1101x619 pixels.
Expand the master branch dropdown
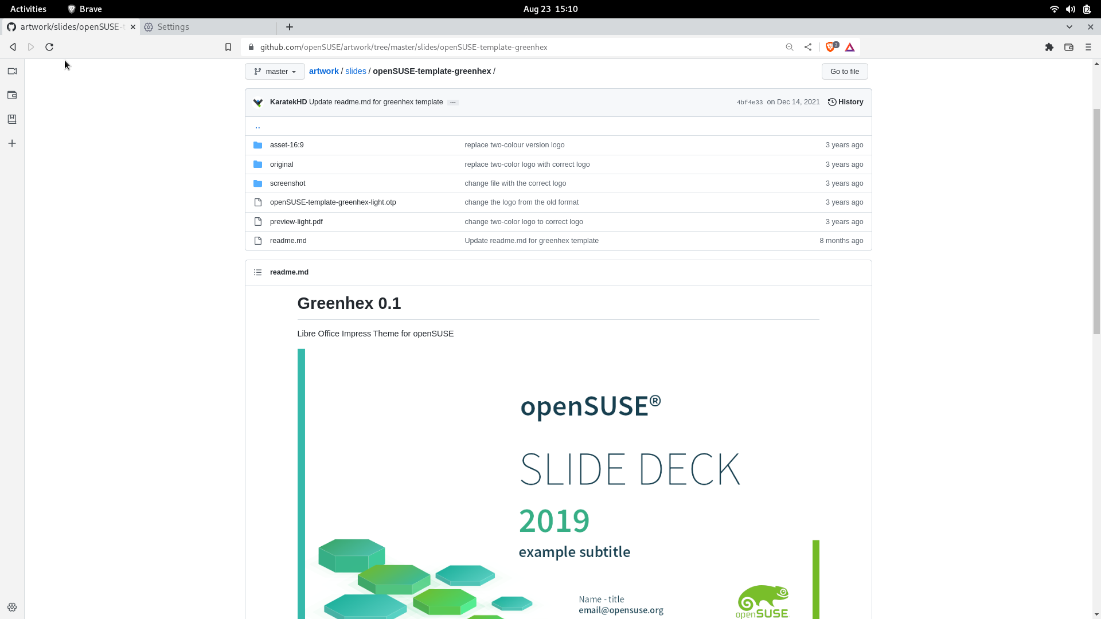coord(275,72)
